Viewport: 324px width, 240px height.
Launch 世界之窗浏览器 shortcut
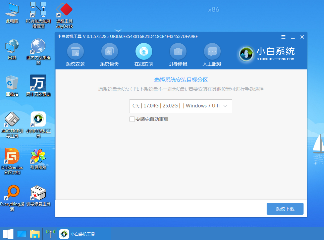tap(38, 52)
